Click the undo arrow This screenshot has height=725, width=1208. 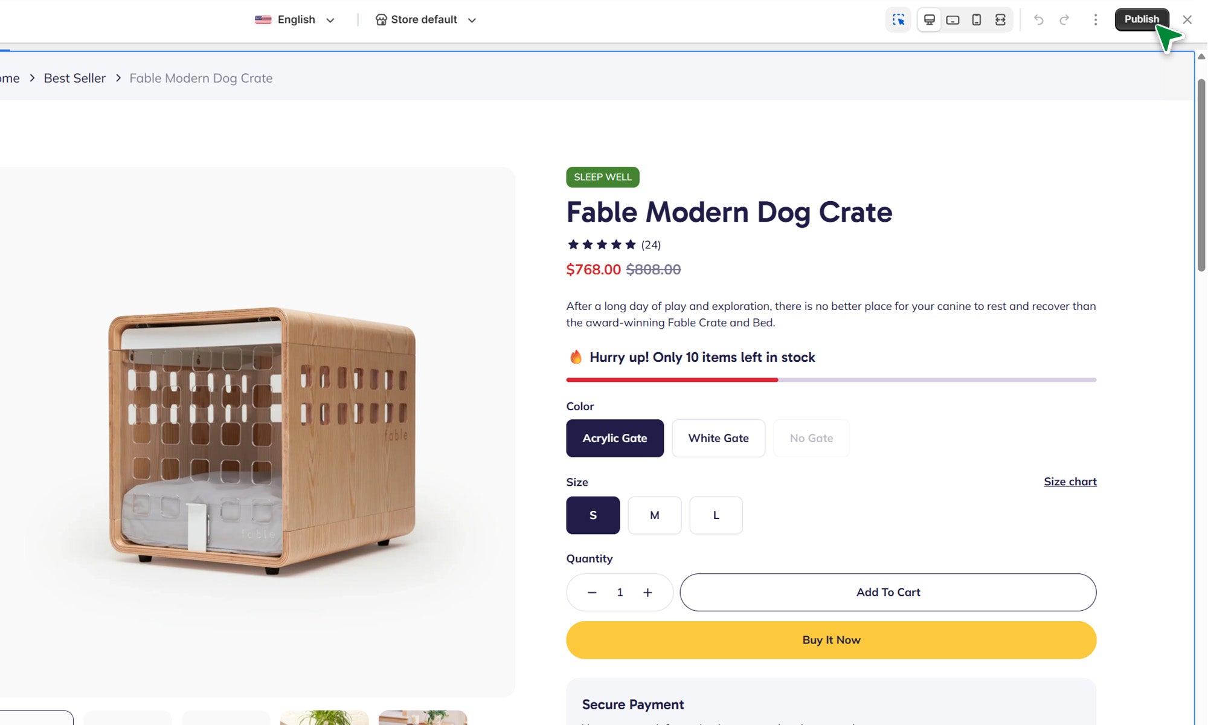click(x=1038, y=20)
